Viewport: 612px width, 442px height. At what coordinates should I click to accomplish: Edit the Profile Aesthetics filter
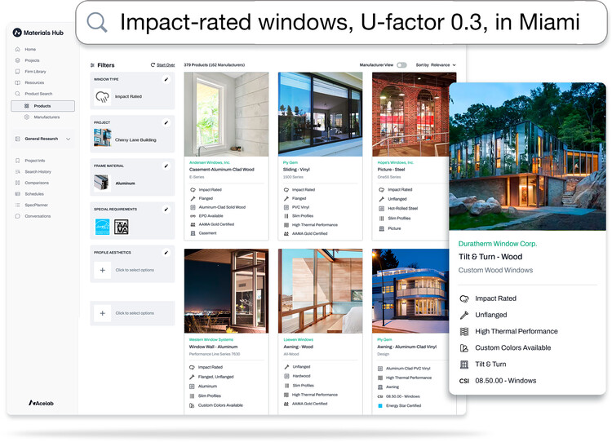pos(166,253)
